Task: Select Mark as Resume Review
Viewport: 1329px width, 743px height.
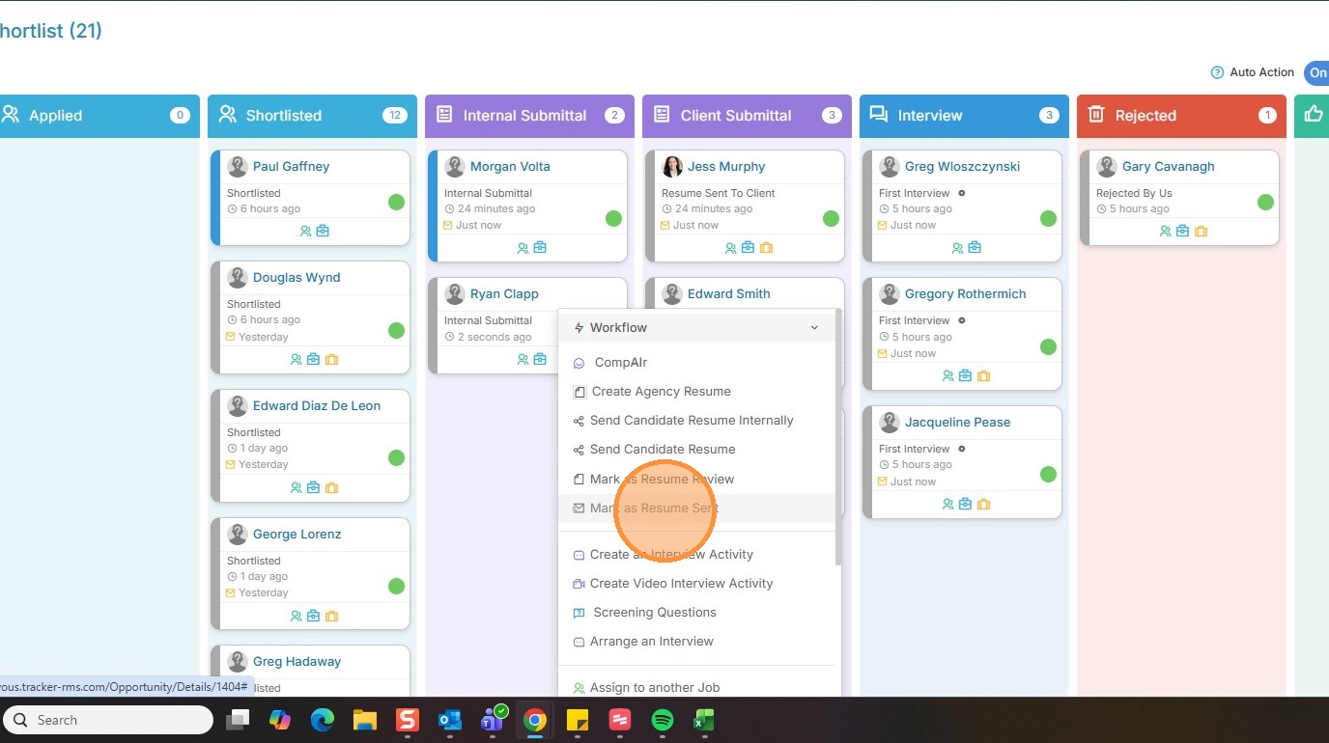Action: pos(663,480)
